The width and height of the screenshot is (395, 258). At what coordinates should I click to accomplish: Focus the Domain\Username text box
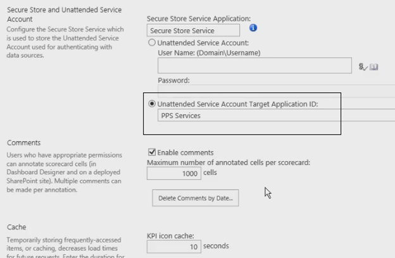254,65
